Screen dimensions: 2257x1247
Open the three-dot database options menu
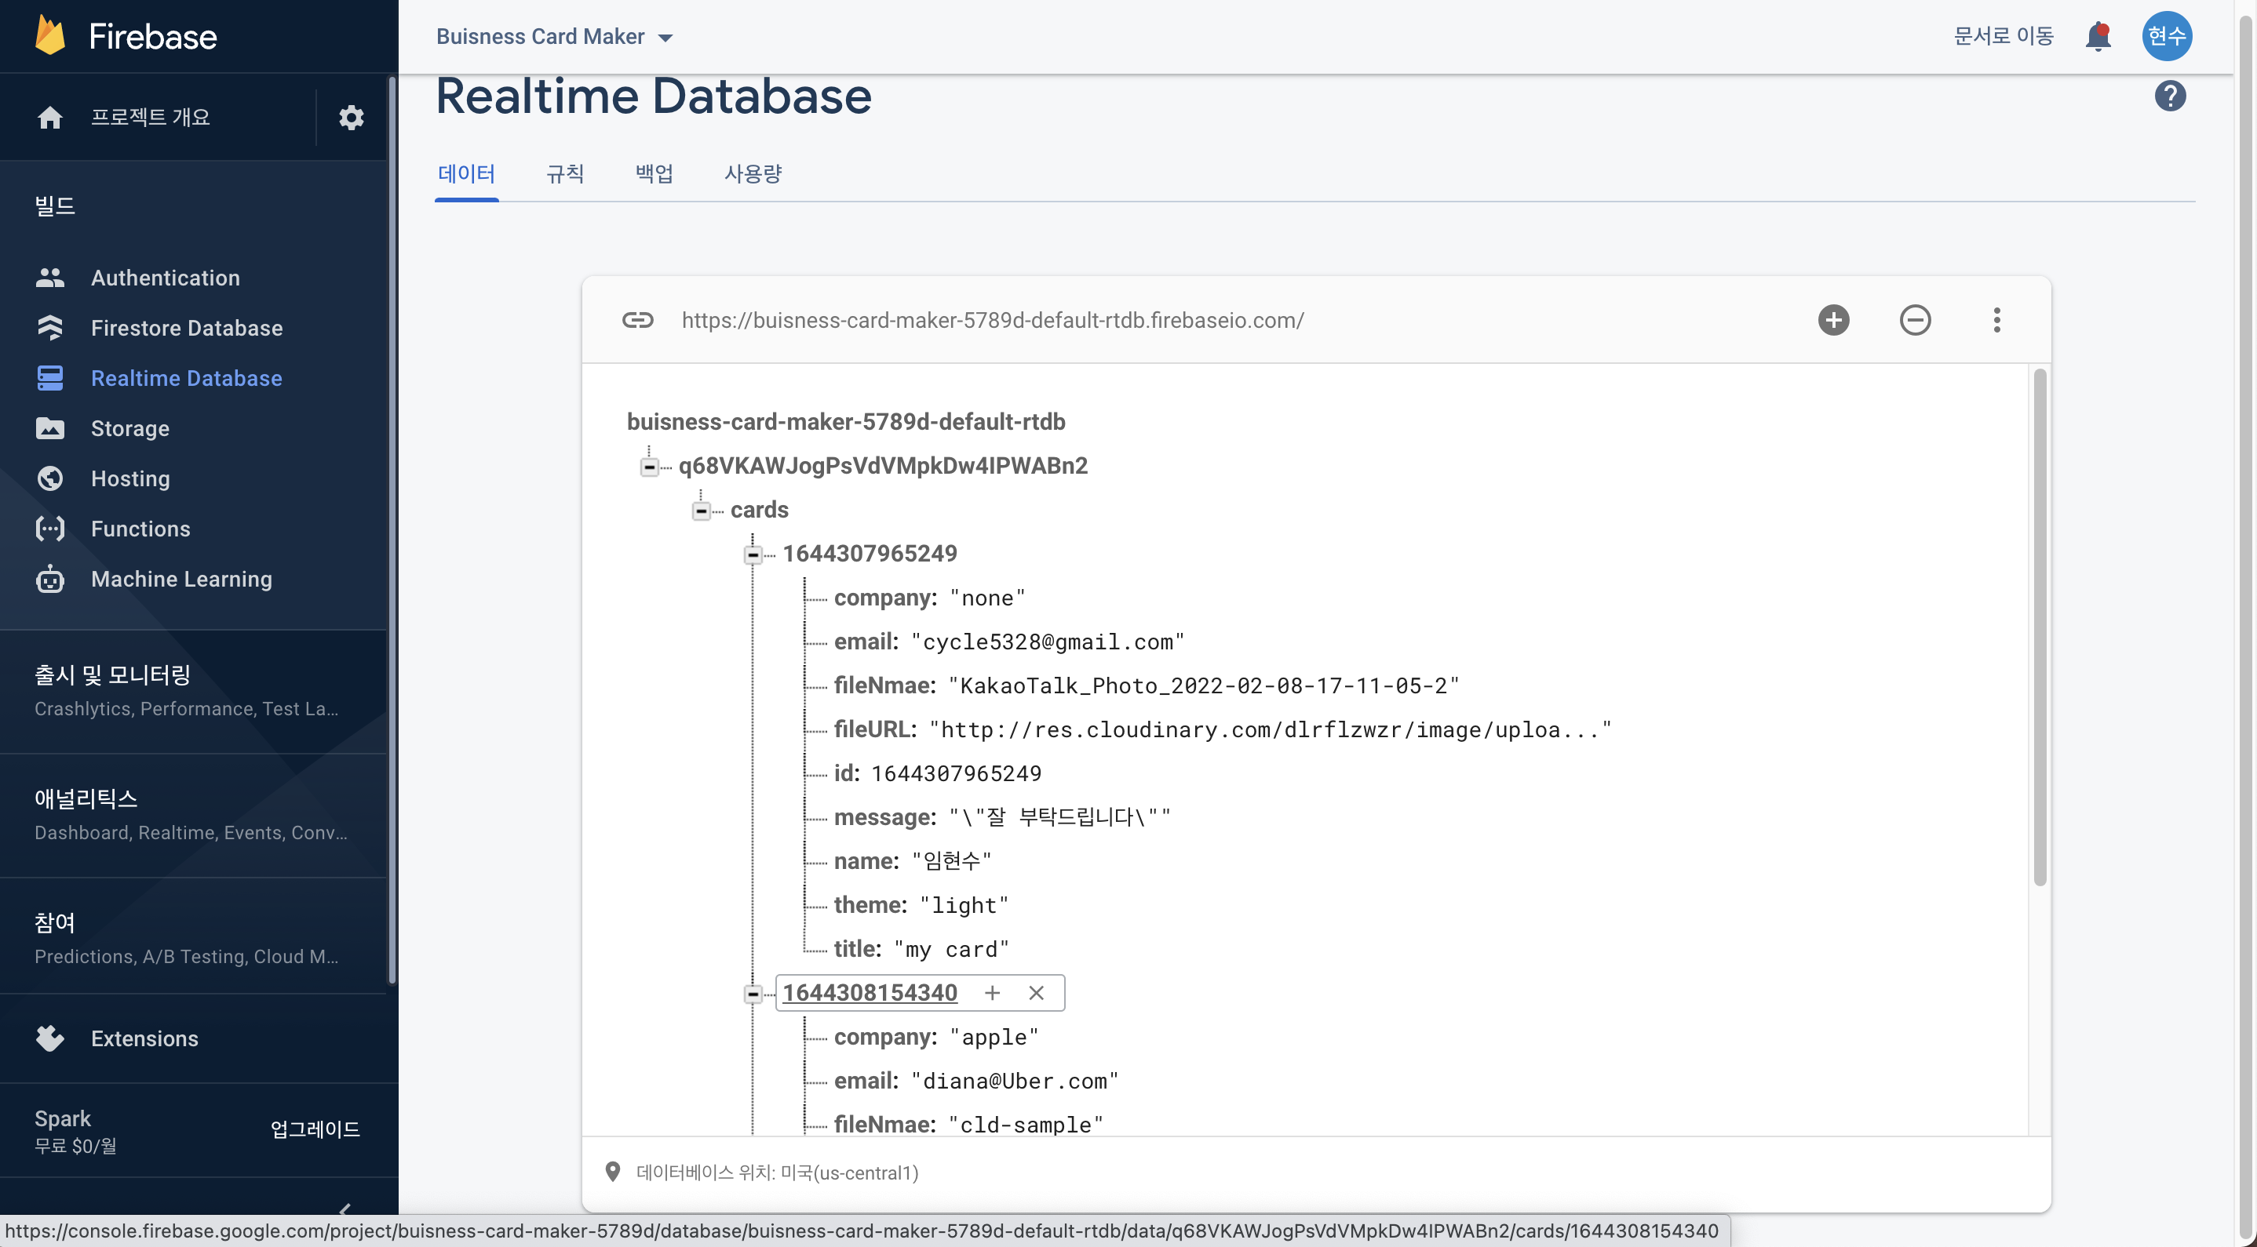click(1996, 321)
